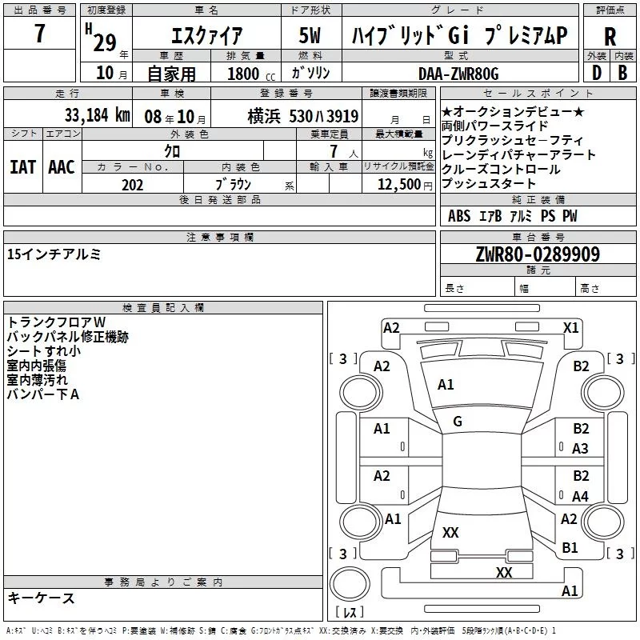Select the A3 mark on the damage diagram

pyautogui.click(x=580, y=449)
